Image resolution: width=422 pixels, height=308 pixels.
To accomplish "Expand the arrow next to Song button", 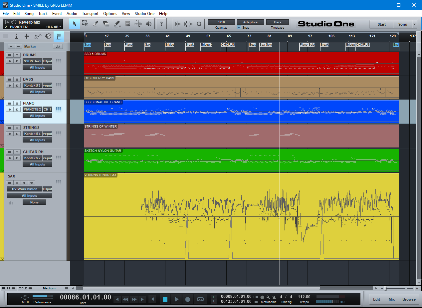I will pos(414,24).
